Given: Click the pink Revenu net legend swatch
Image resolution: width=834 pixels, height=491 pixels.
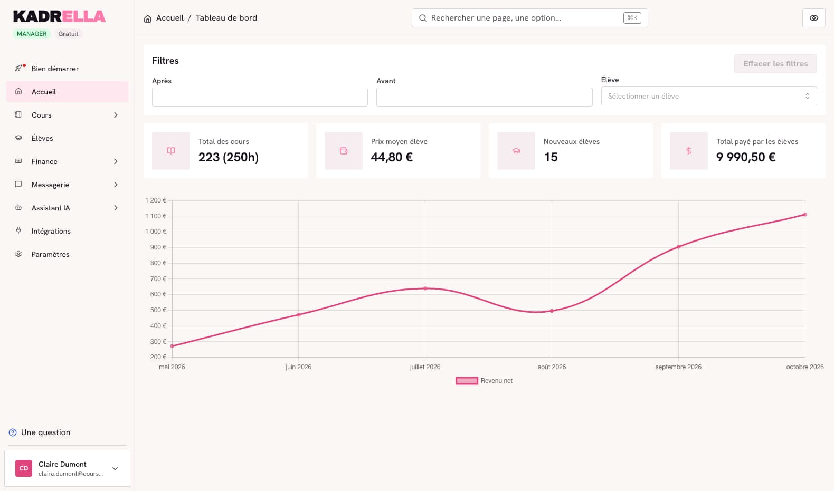Looking at the screenshot, I should pyautogui.click(x=467, y=381).
